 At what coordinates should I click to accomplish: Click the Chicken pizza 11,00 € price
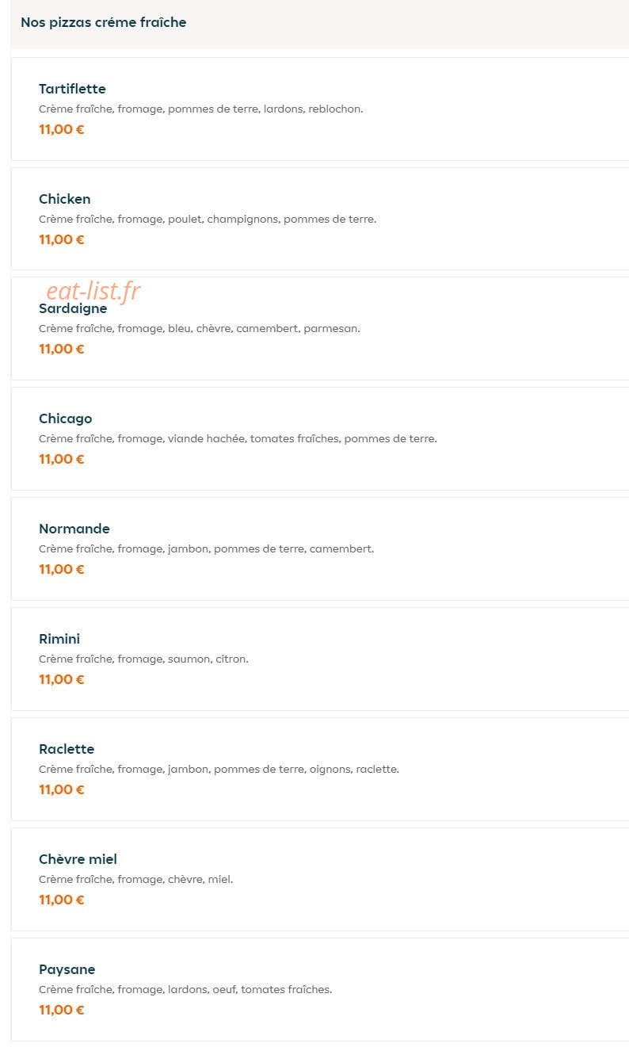61,239
